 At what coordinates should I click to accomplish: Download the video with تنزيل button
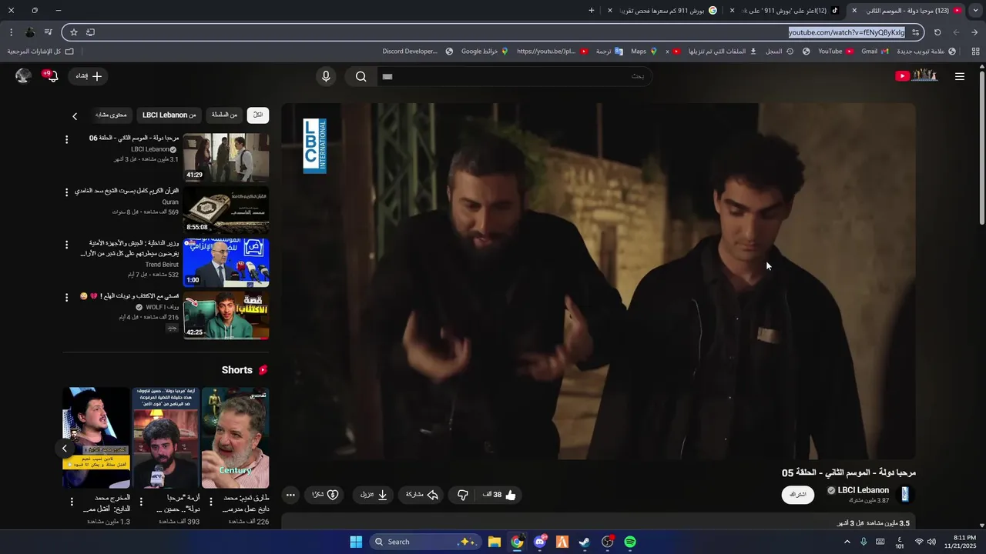pyautogui.click(x=374, y=495)
